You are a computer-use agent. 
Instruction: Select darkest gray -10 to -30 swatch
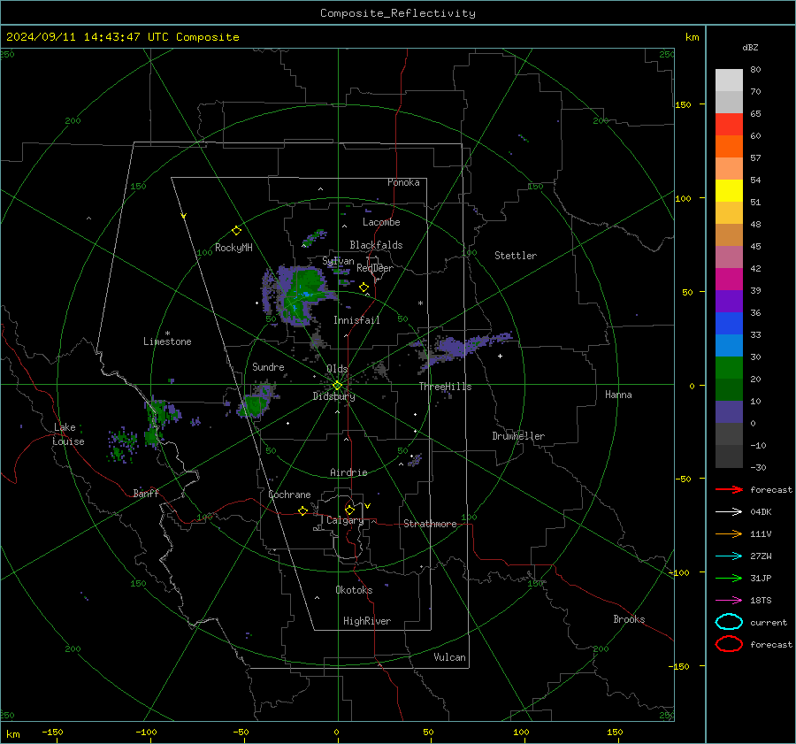click(729, 456)
